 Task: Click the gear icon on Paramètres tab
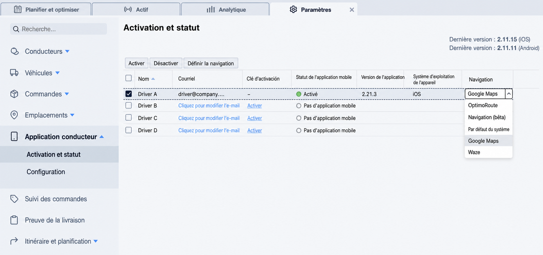pyautogui.click(x=293, y=9)
